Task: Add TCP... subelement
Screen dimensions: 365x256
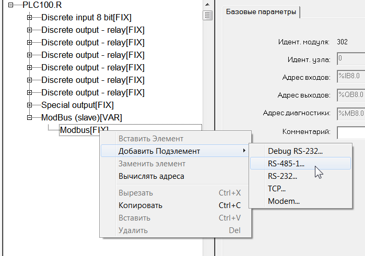Action: (277, 188)
